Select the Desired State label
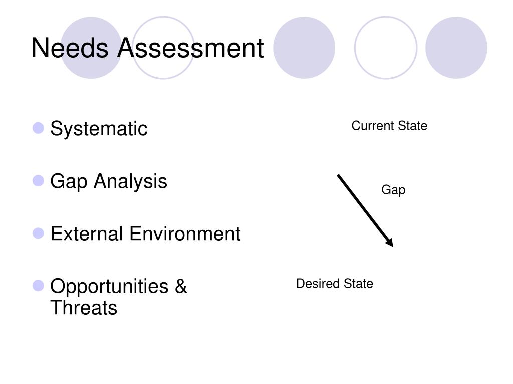The image size is (513, 384). click(334, 284)
